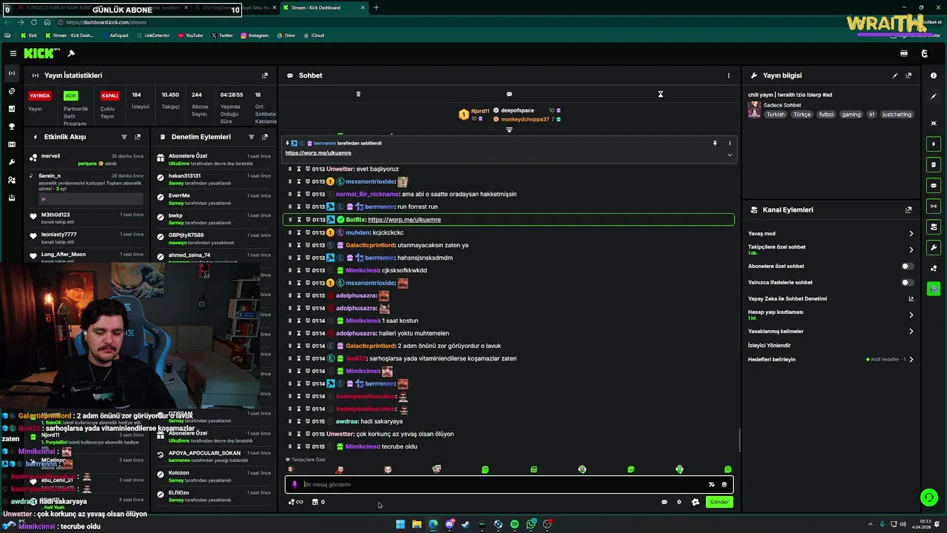Click the green support bubble icon
Screen dimensions: 947x533
coord(929,497)
